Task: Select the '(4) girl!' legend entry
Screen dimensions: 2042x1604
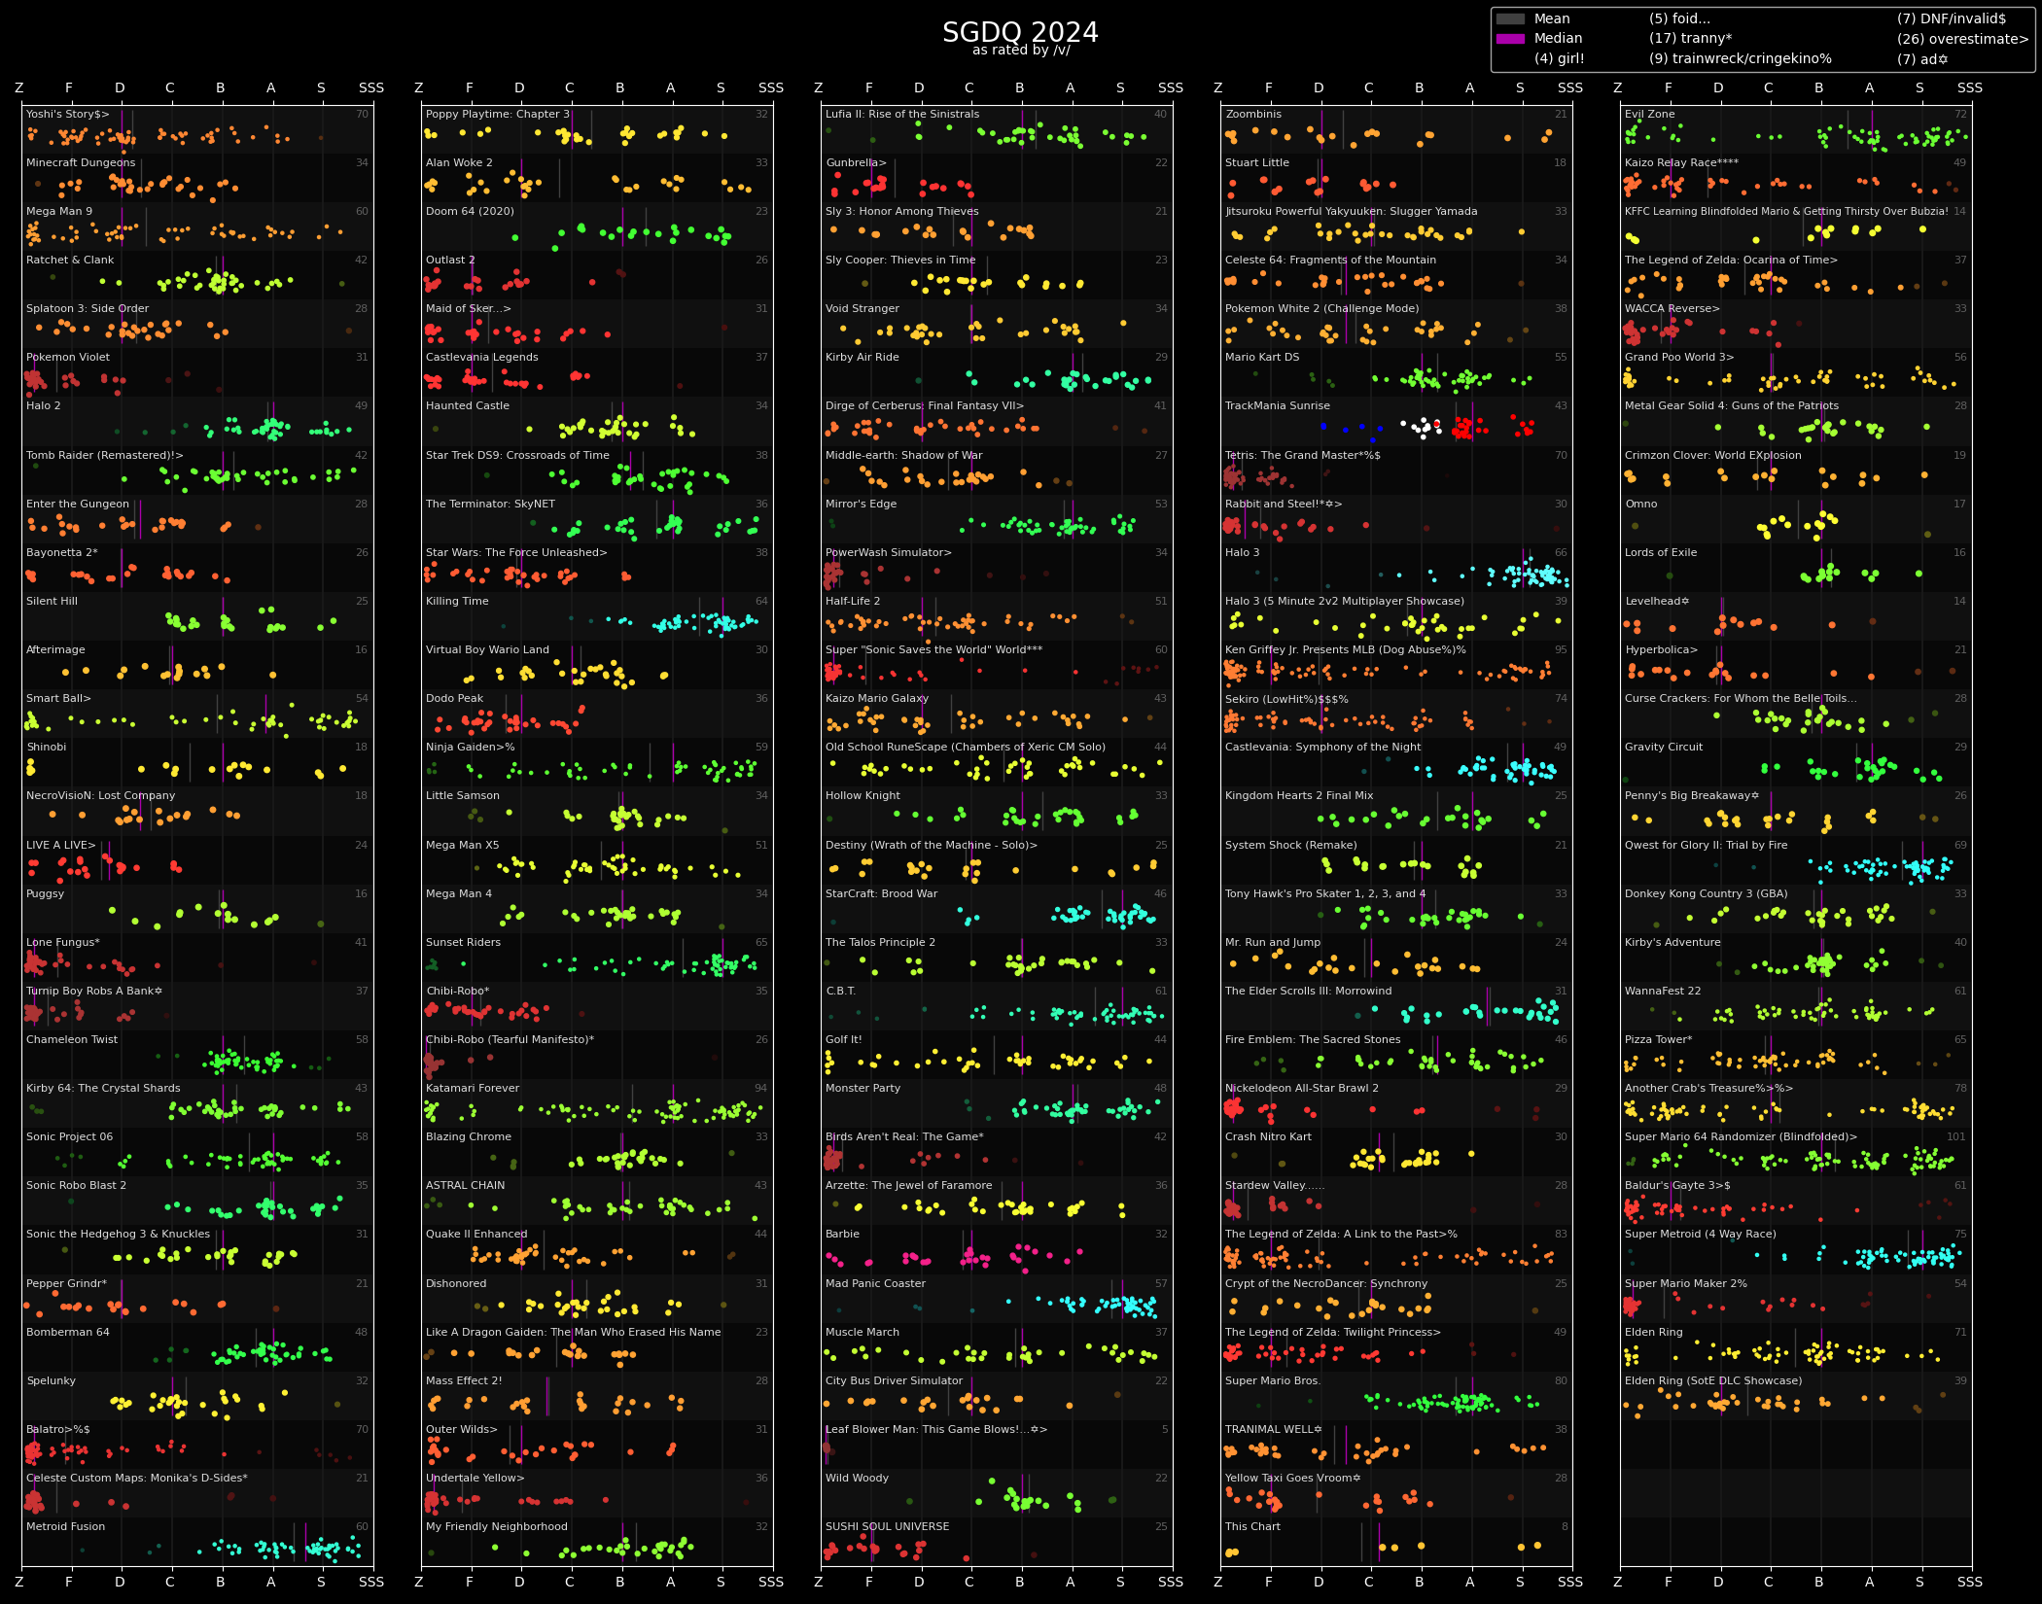Action: pos(1560,58)
